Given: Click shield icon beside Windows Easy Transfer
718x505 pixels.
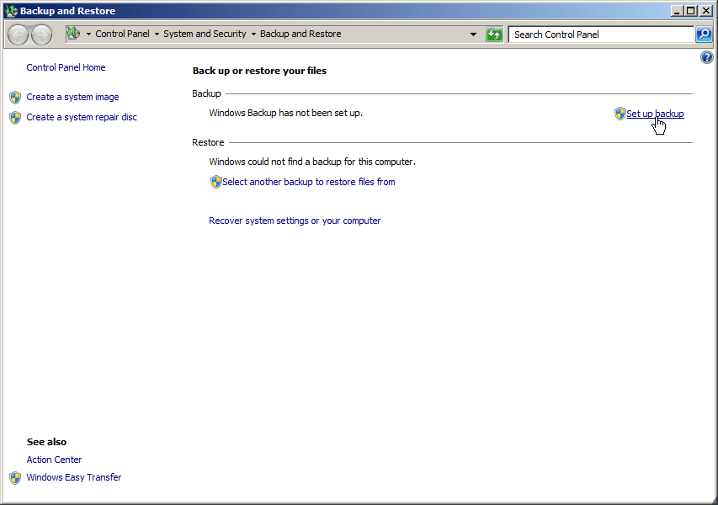Looking at the screenshot, I should pos(15,477).
